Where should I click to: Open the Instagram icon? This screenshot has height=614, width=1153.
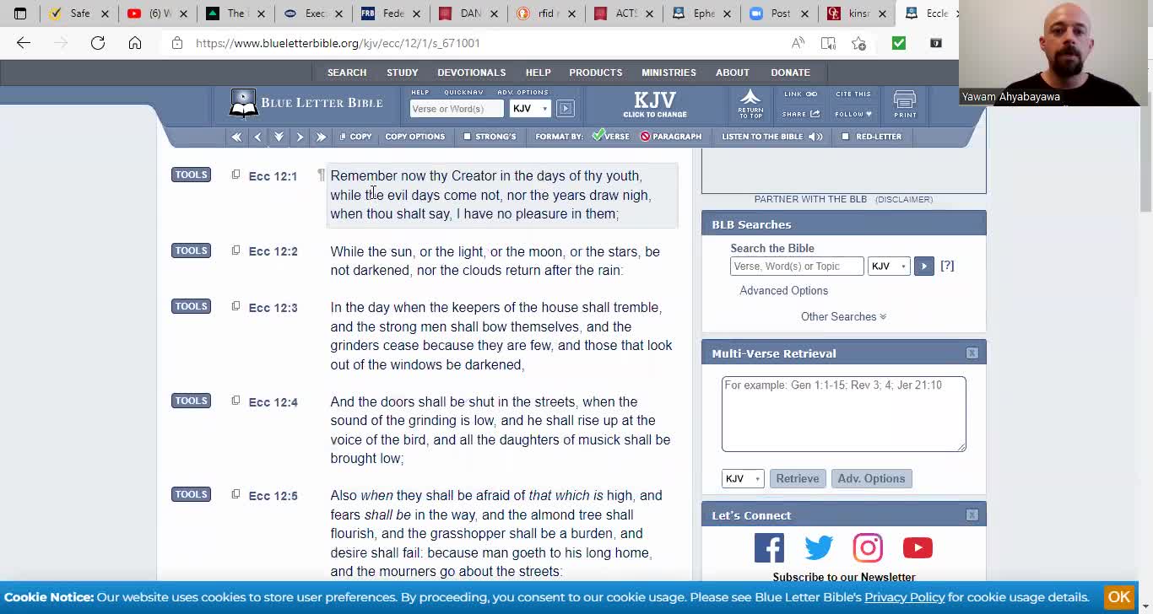pos(868,547)
